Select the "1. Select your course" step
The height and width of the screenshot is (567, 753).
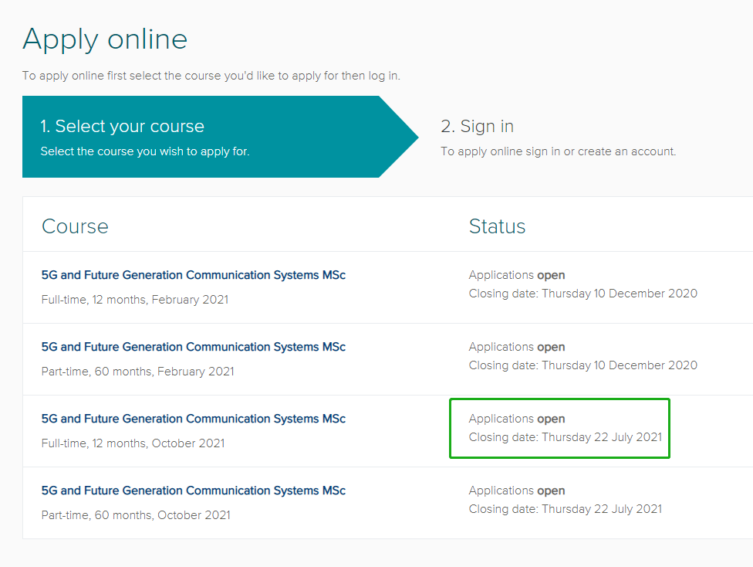tap(122, 127)
